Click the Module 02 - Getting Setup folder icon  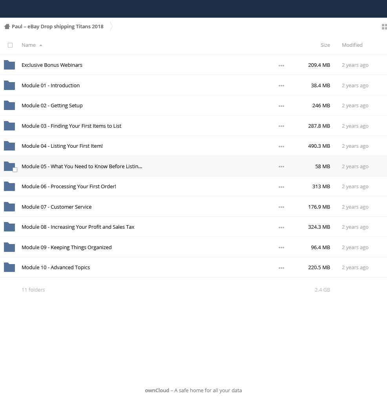[9, 105]
